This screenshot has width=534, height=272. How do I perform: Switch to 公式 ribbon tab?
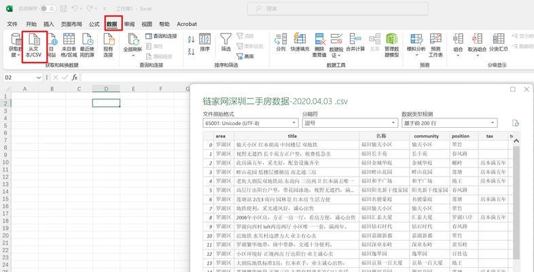(94, 24)
